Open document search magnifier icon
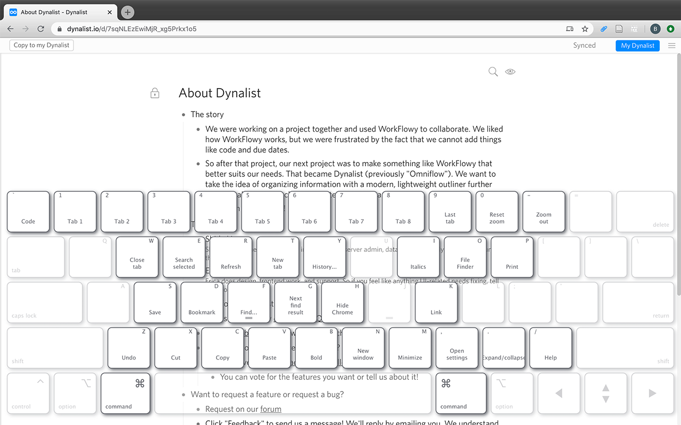681x425 pixels. click(x=493, y=72)
